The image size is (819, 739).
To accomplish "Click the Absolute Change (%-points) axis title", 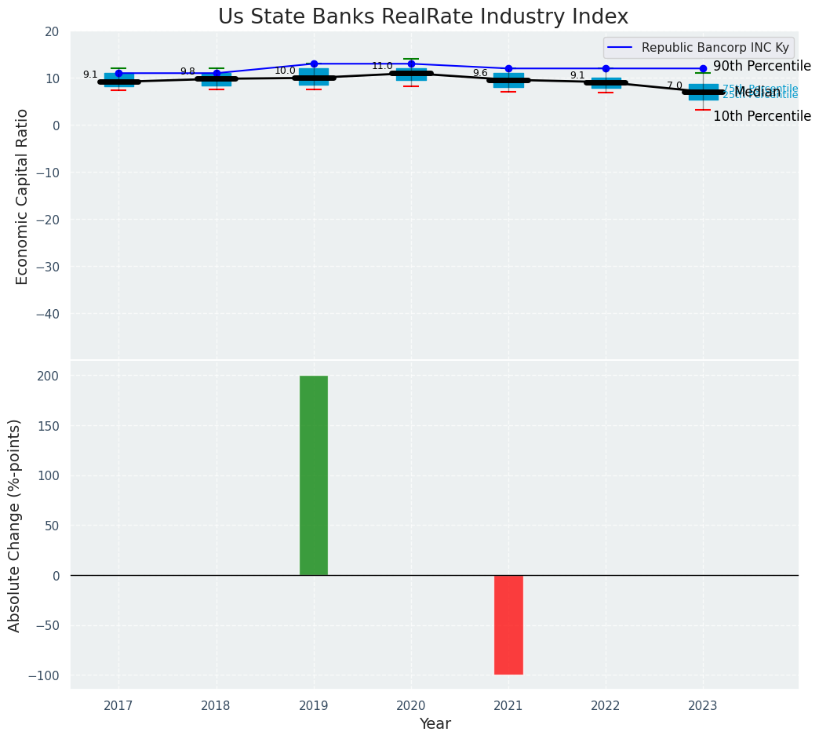I will coord(15,525).
